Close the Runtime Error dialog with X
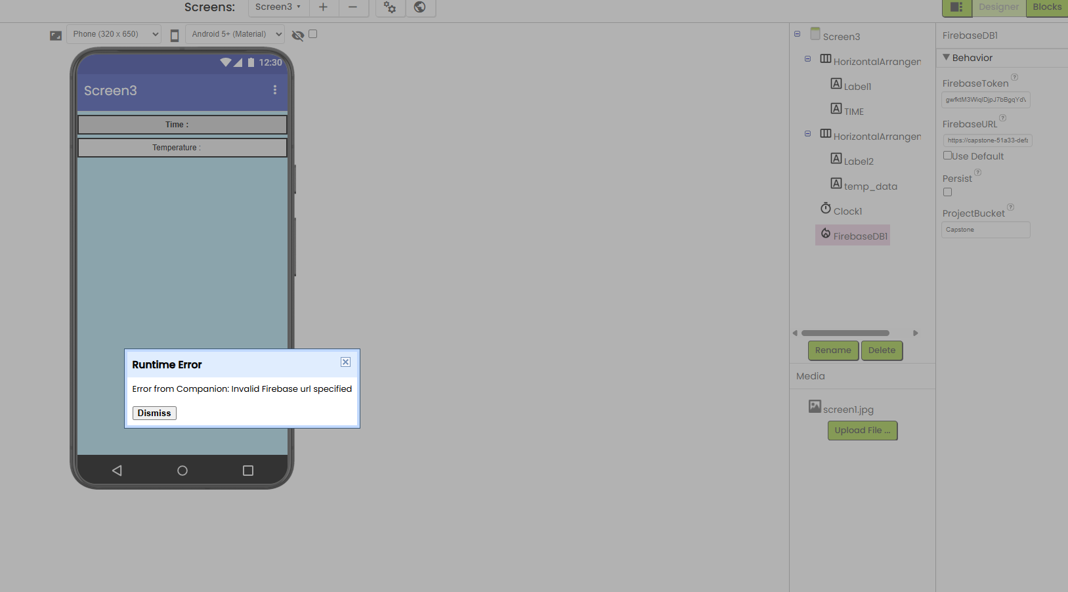Screen dimensions: 1068x592 click(345, 362)
